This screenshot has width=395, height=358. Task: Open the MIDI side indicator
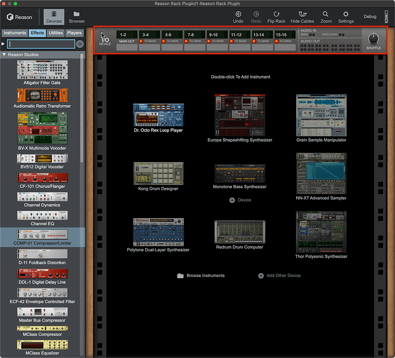[387, 17]
